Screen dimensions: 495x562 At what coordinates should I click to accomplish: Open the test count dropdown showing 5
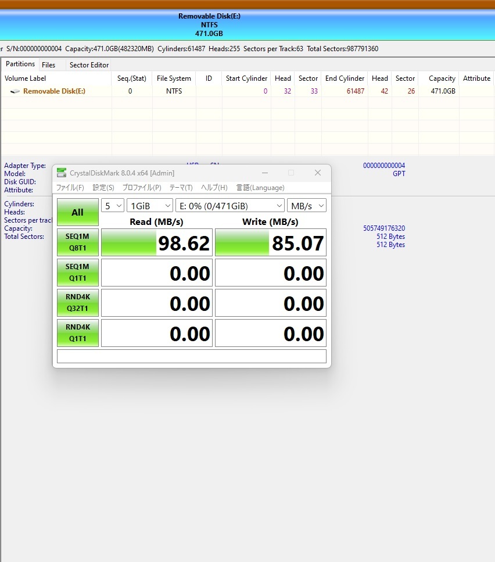point(113,206)
